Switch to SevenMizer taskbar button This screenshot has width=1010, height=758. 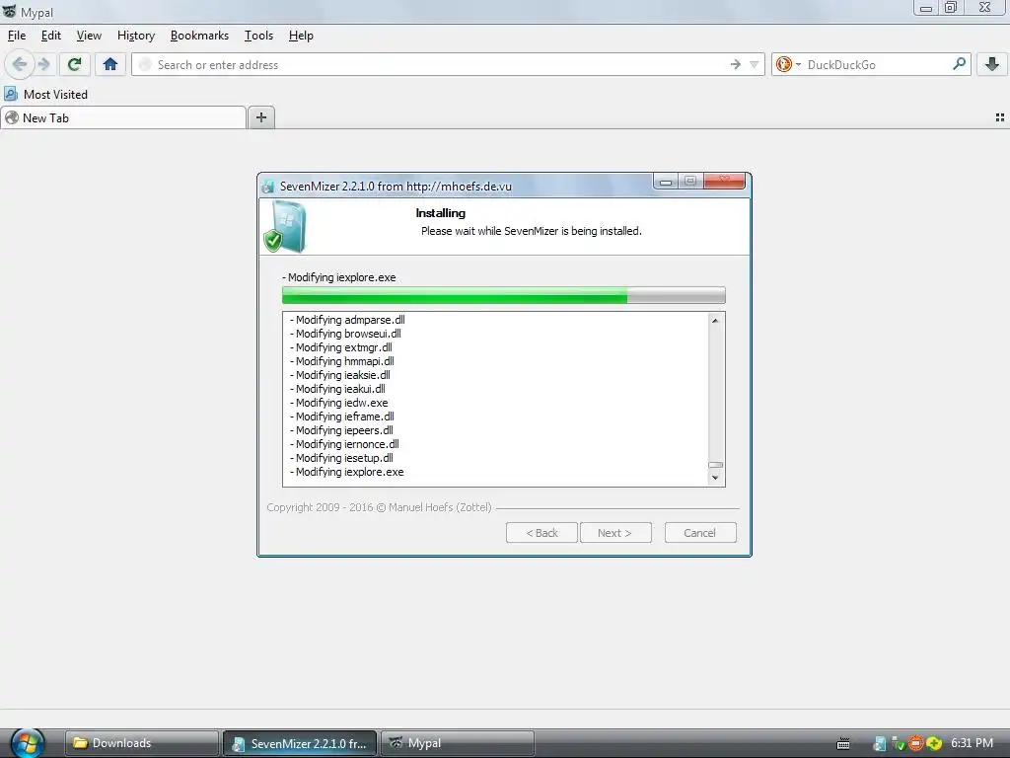click(300, 743)
